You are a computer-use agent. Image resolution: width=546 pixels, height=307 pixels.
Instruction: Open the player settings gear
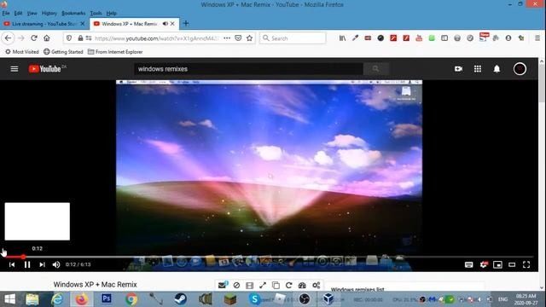484,265
